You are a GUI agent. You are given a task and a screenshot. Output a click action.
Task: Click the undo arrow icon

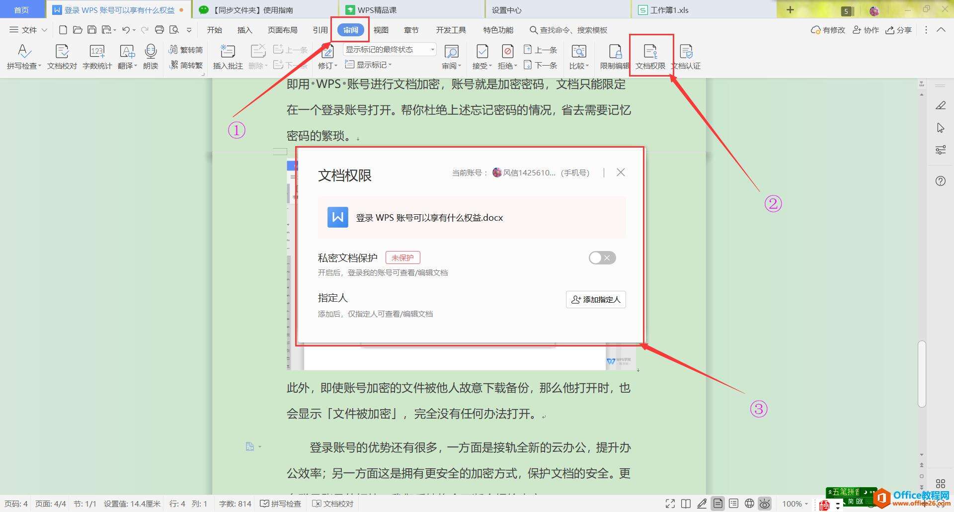coord(126,30)
